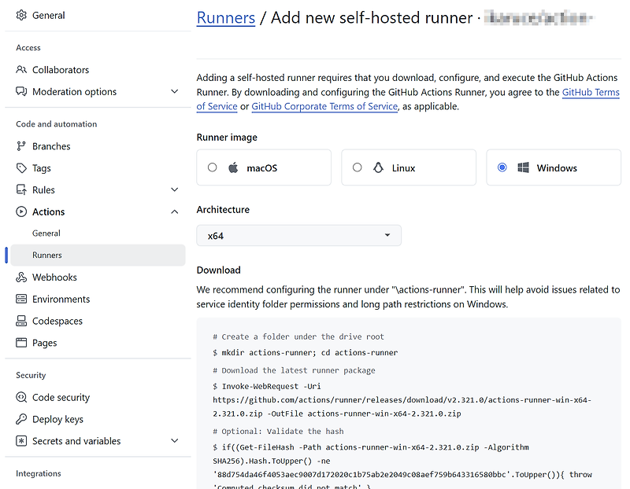Collapse the Actions sidebar section
630x489 pixels.
point(174,211)
